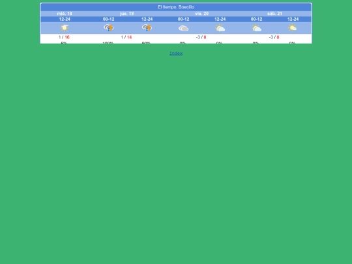Click the 12-24 period under sáb. 21

point(293,20)
